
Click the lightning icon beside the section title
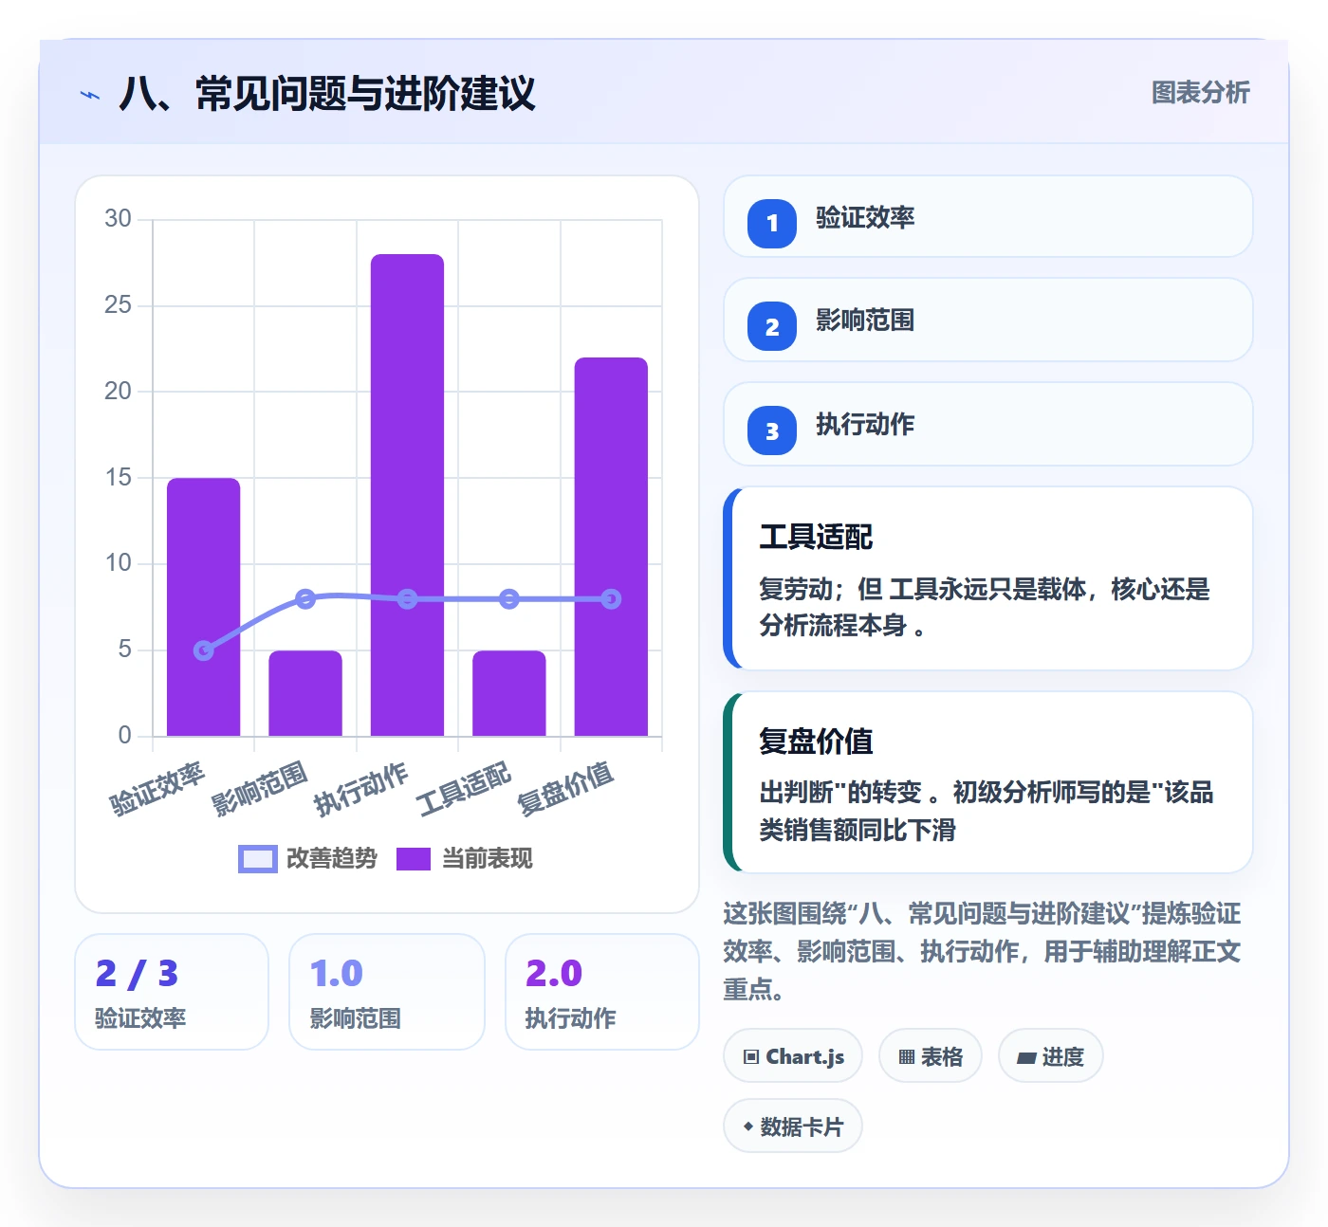pyautogui.click(x=90, y=95)
